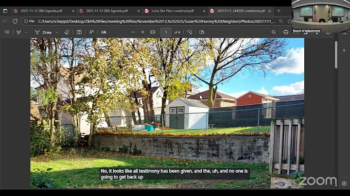Expand the Highlight color options arrow
Screen dimensions: 350x196
tap(26, 33)
